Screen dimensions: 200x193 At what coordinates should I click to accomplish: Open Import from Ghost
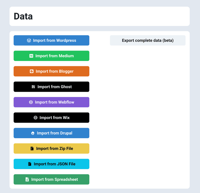tap(54, 87)
